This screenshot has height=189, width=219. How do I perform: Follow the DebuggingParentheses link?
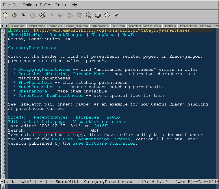[44, 70]
